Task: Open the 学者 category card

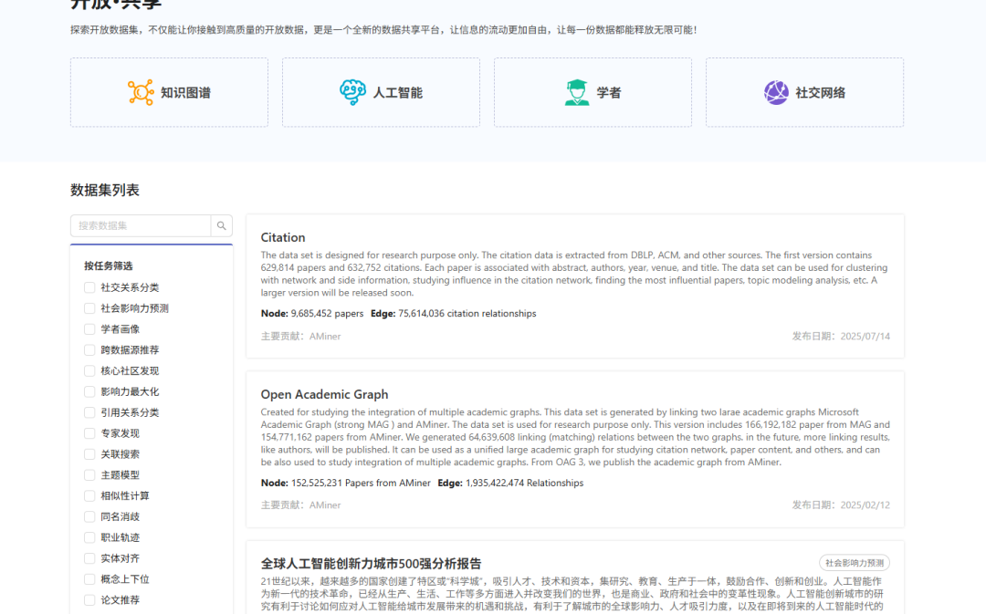Action: point(593,92)
